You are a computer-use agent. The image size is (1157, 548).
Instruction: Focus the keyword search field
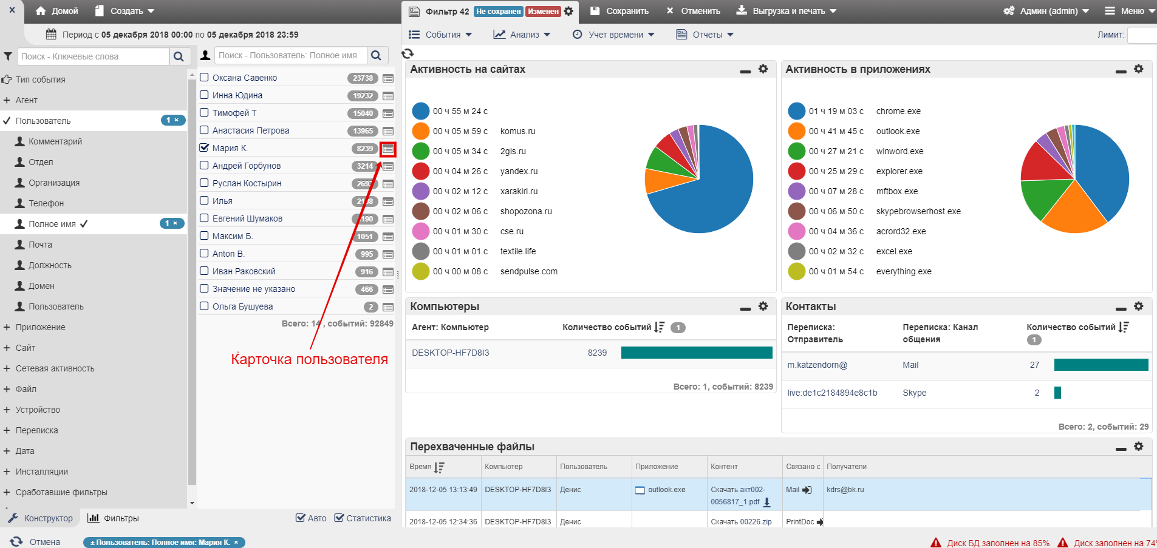click(93, 56)
